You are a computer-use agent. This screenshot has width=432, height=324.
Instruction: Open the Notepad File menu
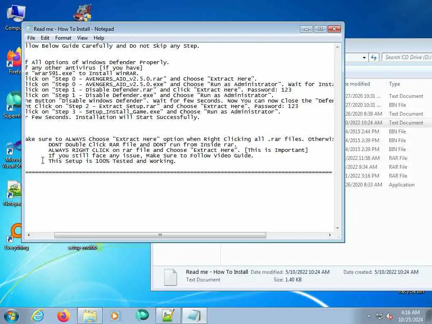click(x=31, y=38)
